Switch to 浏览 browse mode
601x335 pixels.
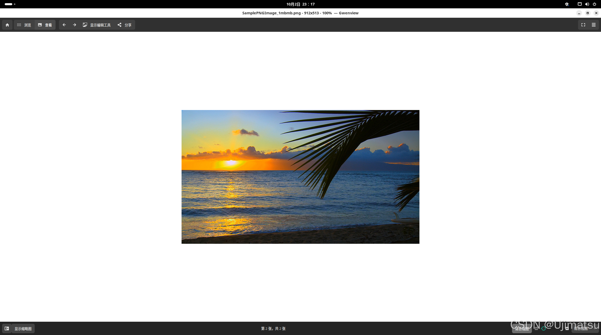[24, 25]
